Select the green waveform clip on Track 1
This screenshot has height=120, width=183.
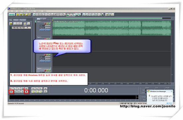(x=112, y=28)
